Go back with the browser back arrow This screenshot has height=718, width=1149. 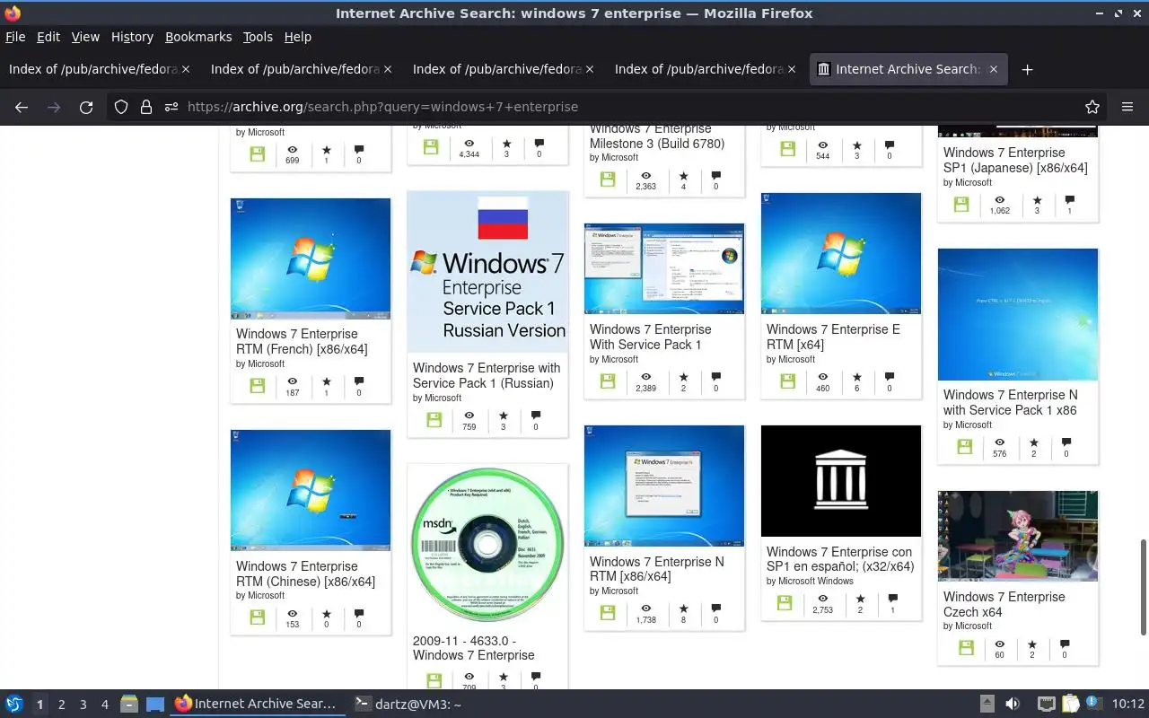[22, 107]
